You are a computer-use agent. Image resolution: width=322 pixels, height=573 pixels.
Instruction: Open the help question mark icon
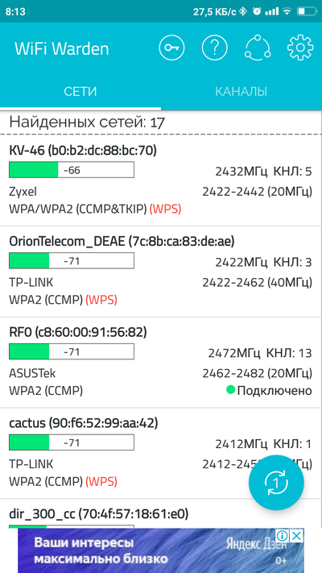point(215,48)
